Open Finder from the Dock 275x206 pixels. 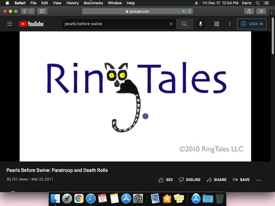55,199
